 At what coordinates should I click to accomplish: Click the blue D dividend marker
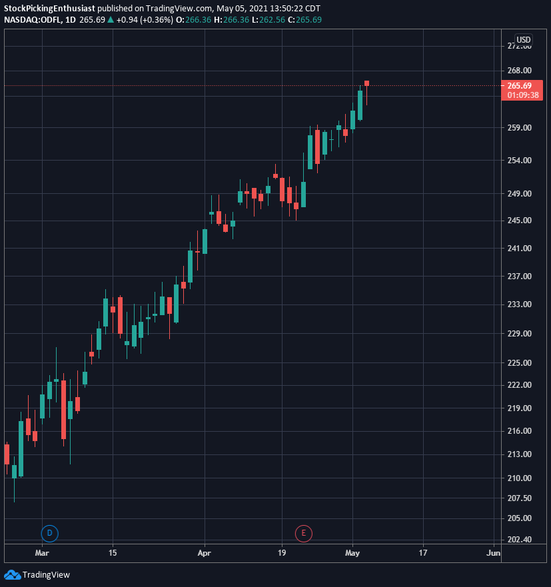tap(49, 533)
